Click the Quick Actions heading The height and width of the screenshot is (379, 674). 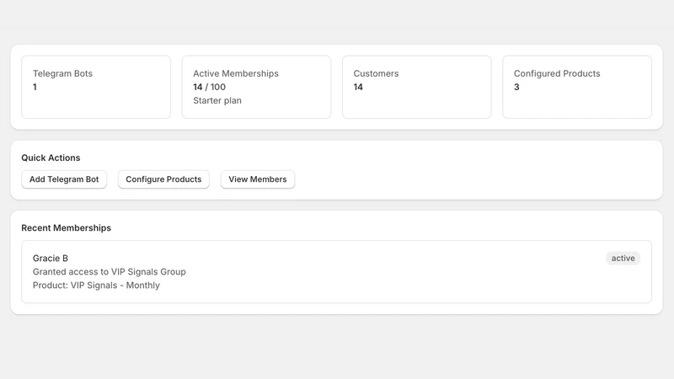pyautogui.click(x=51, y=157)
